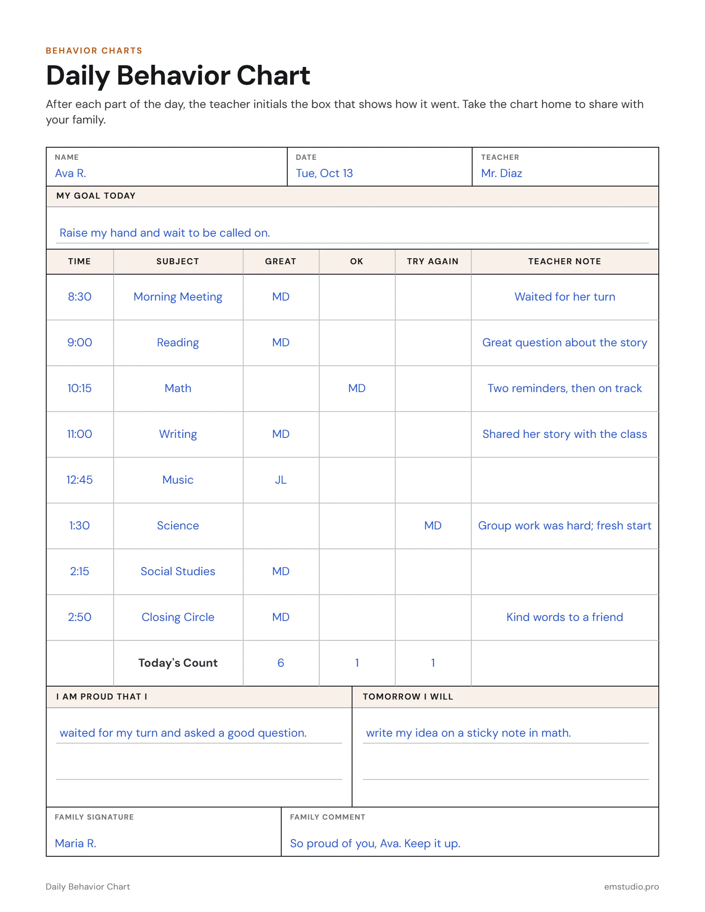Select the note 'Waited for her turn'

tap(565, 297)
